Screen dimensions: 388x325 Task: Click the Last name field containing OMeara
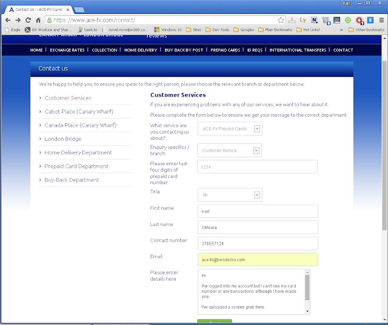258,227
